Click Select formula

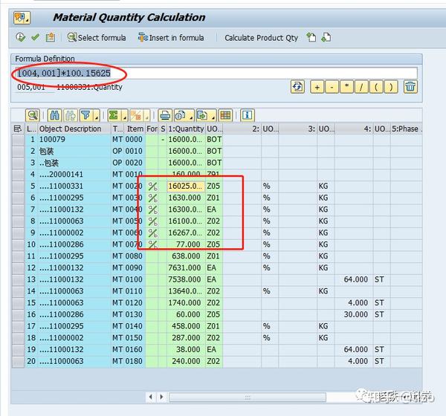97,38
